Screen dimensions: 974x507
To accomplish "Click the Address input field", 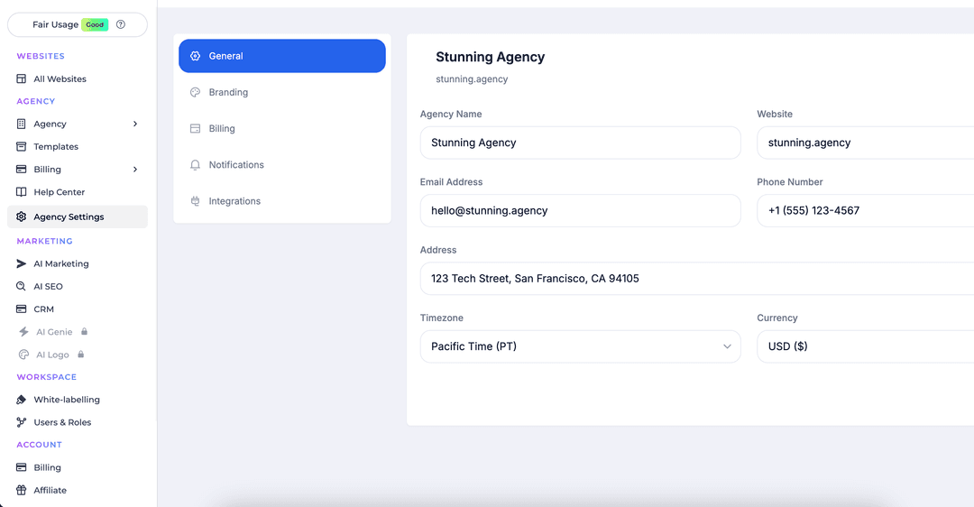I will click(x=697, y=279).
